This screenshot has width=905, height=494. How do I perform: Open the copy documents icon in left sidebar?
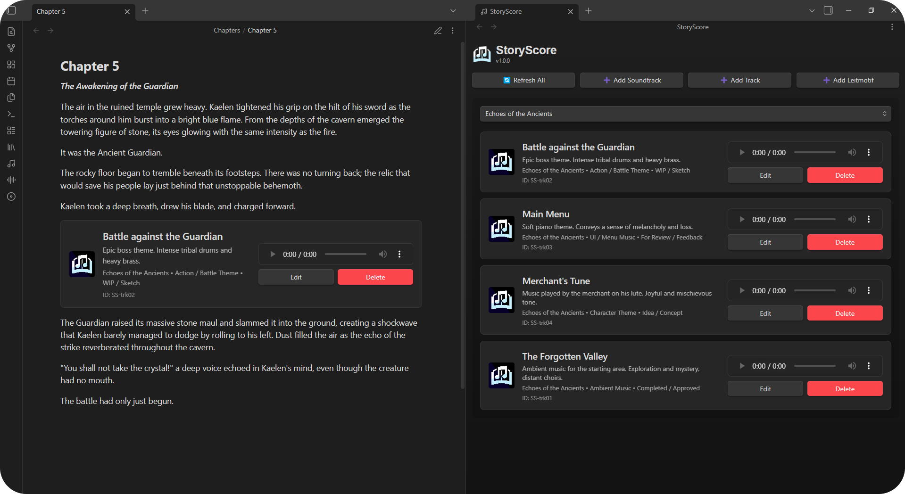[11, 98]
